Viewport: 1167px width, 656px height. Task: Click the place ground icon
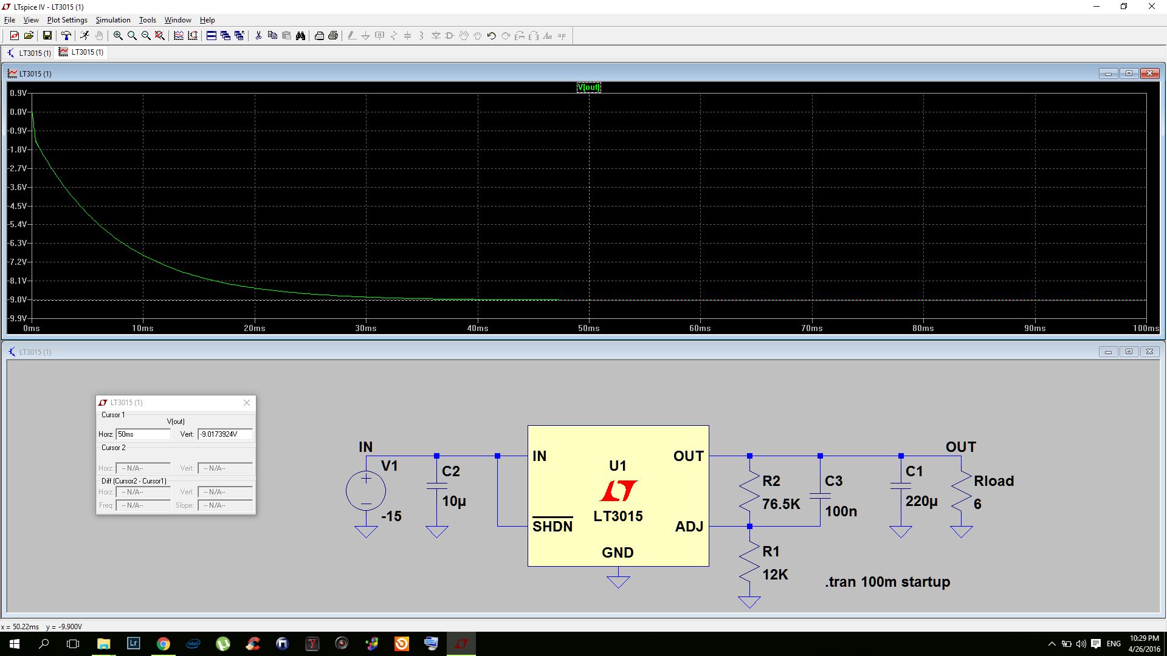[x=365, y=36]
